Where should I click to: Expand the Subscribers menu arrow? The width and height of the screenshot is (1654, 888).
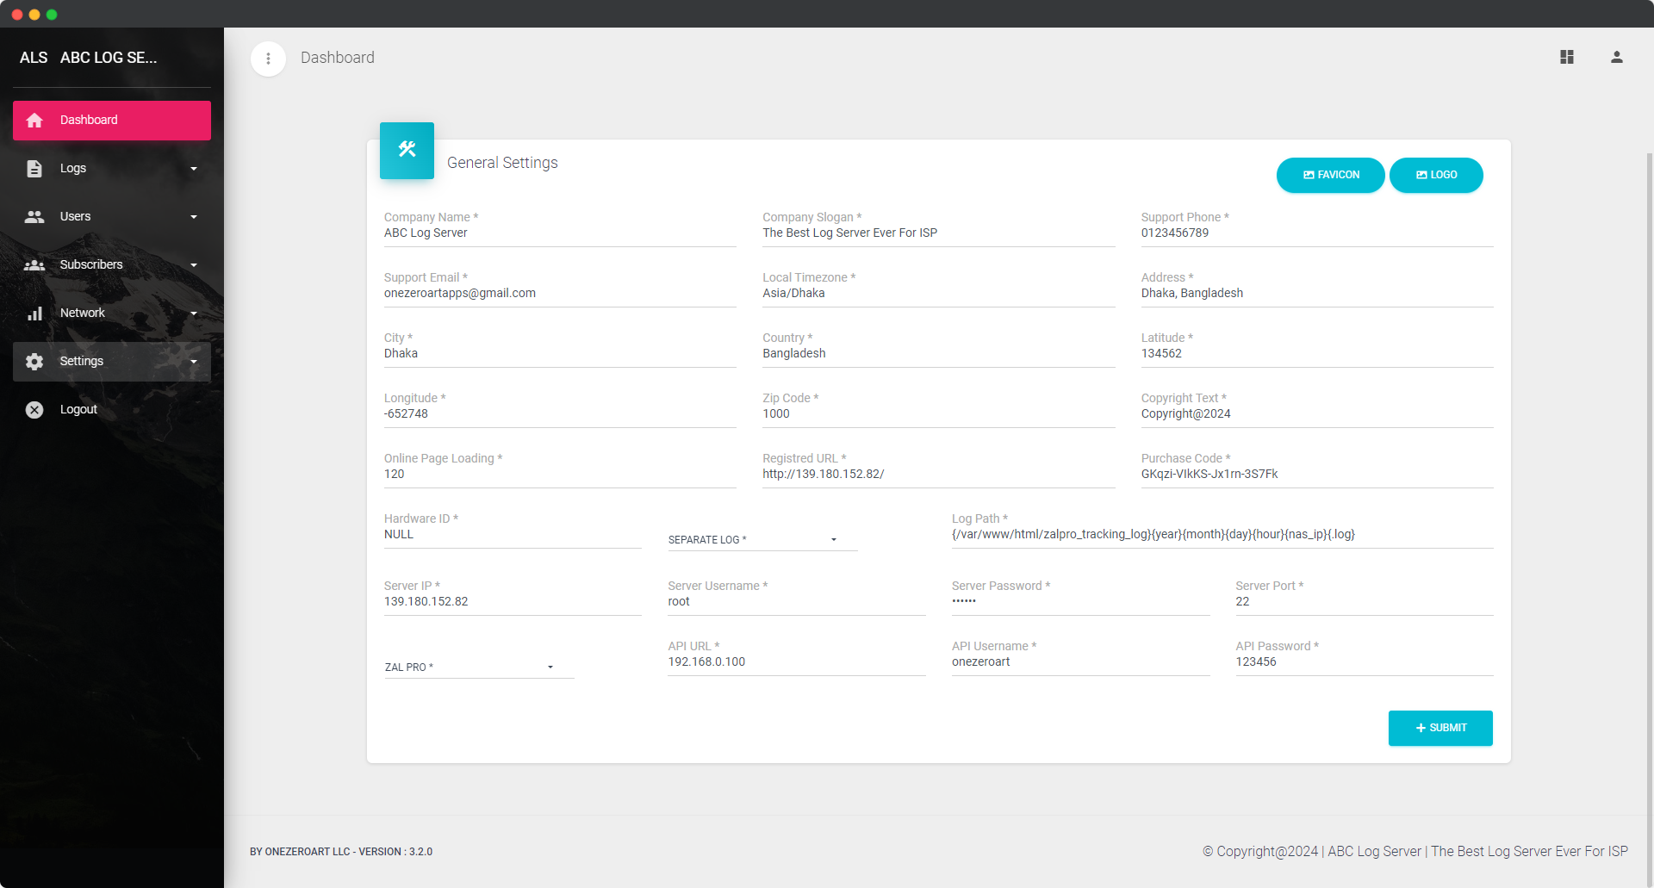coord(194,265)
